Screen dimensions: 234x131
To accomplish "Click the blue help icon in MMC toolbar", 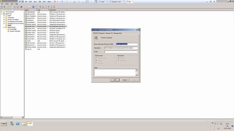I will click(x=33, y=7).
